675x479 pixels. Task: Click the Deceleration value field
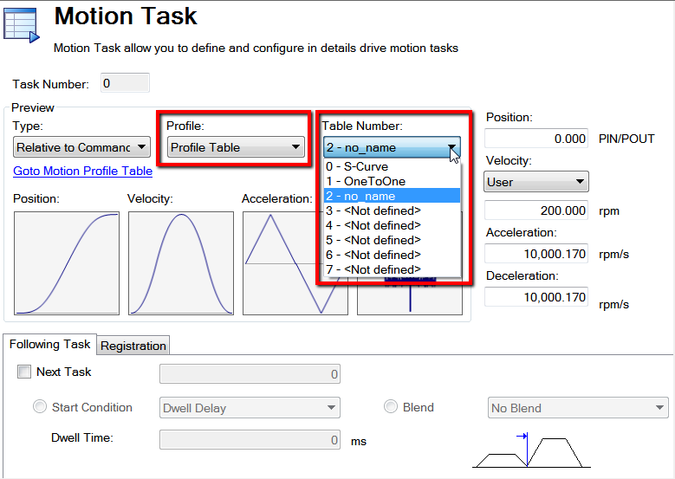pyautogui.click(x=536, y=297)
